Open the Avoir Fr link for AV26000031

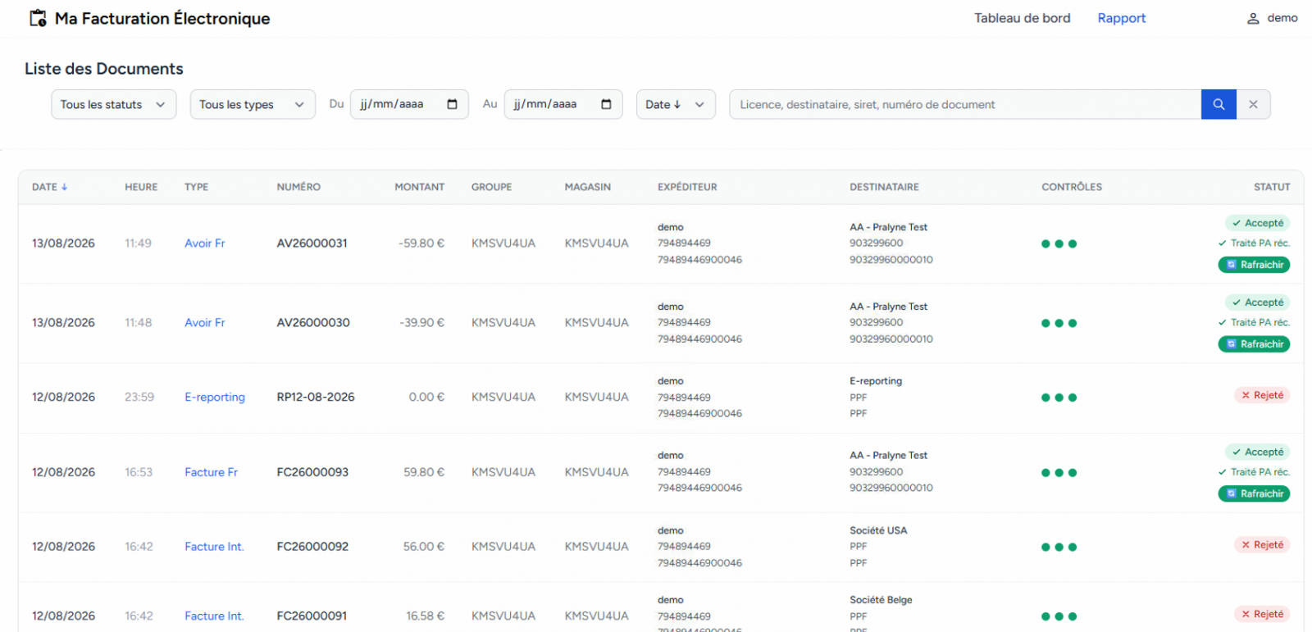click(204, 243)
